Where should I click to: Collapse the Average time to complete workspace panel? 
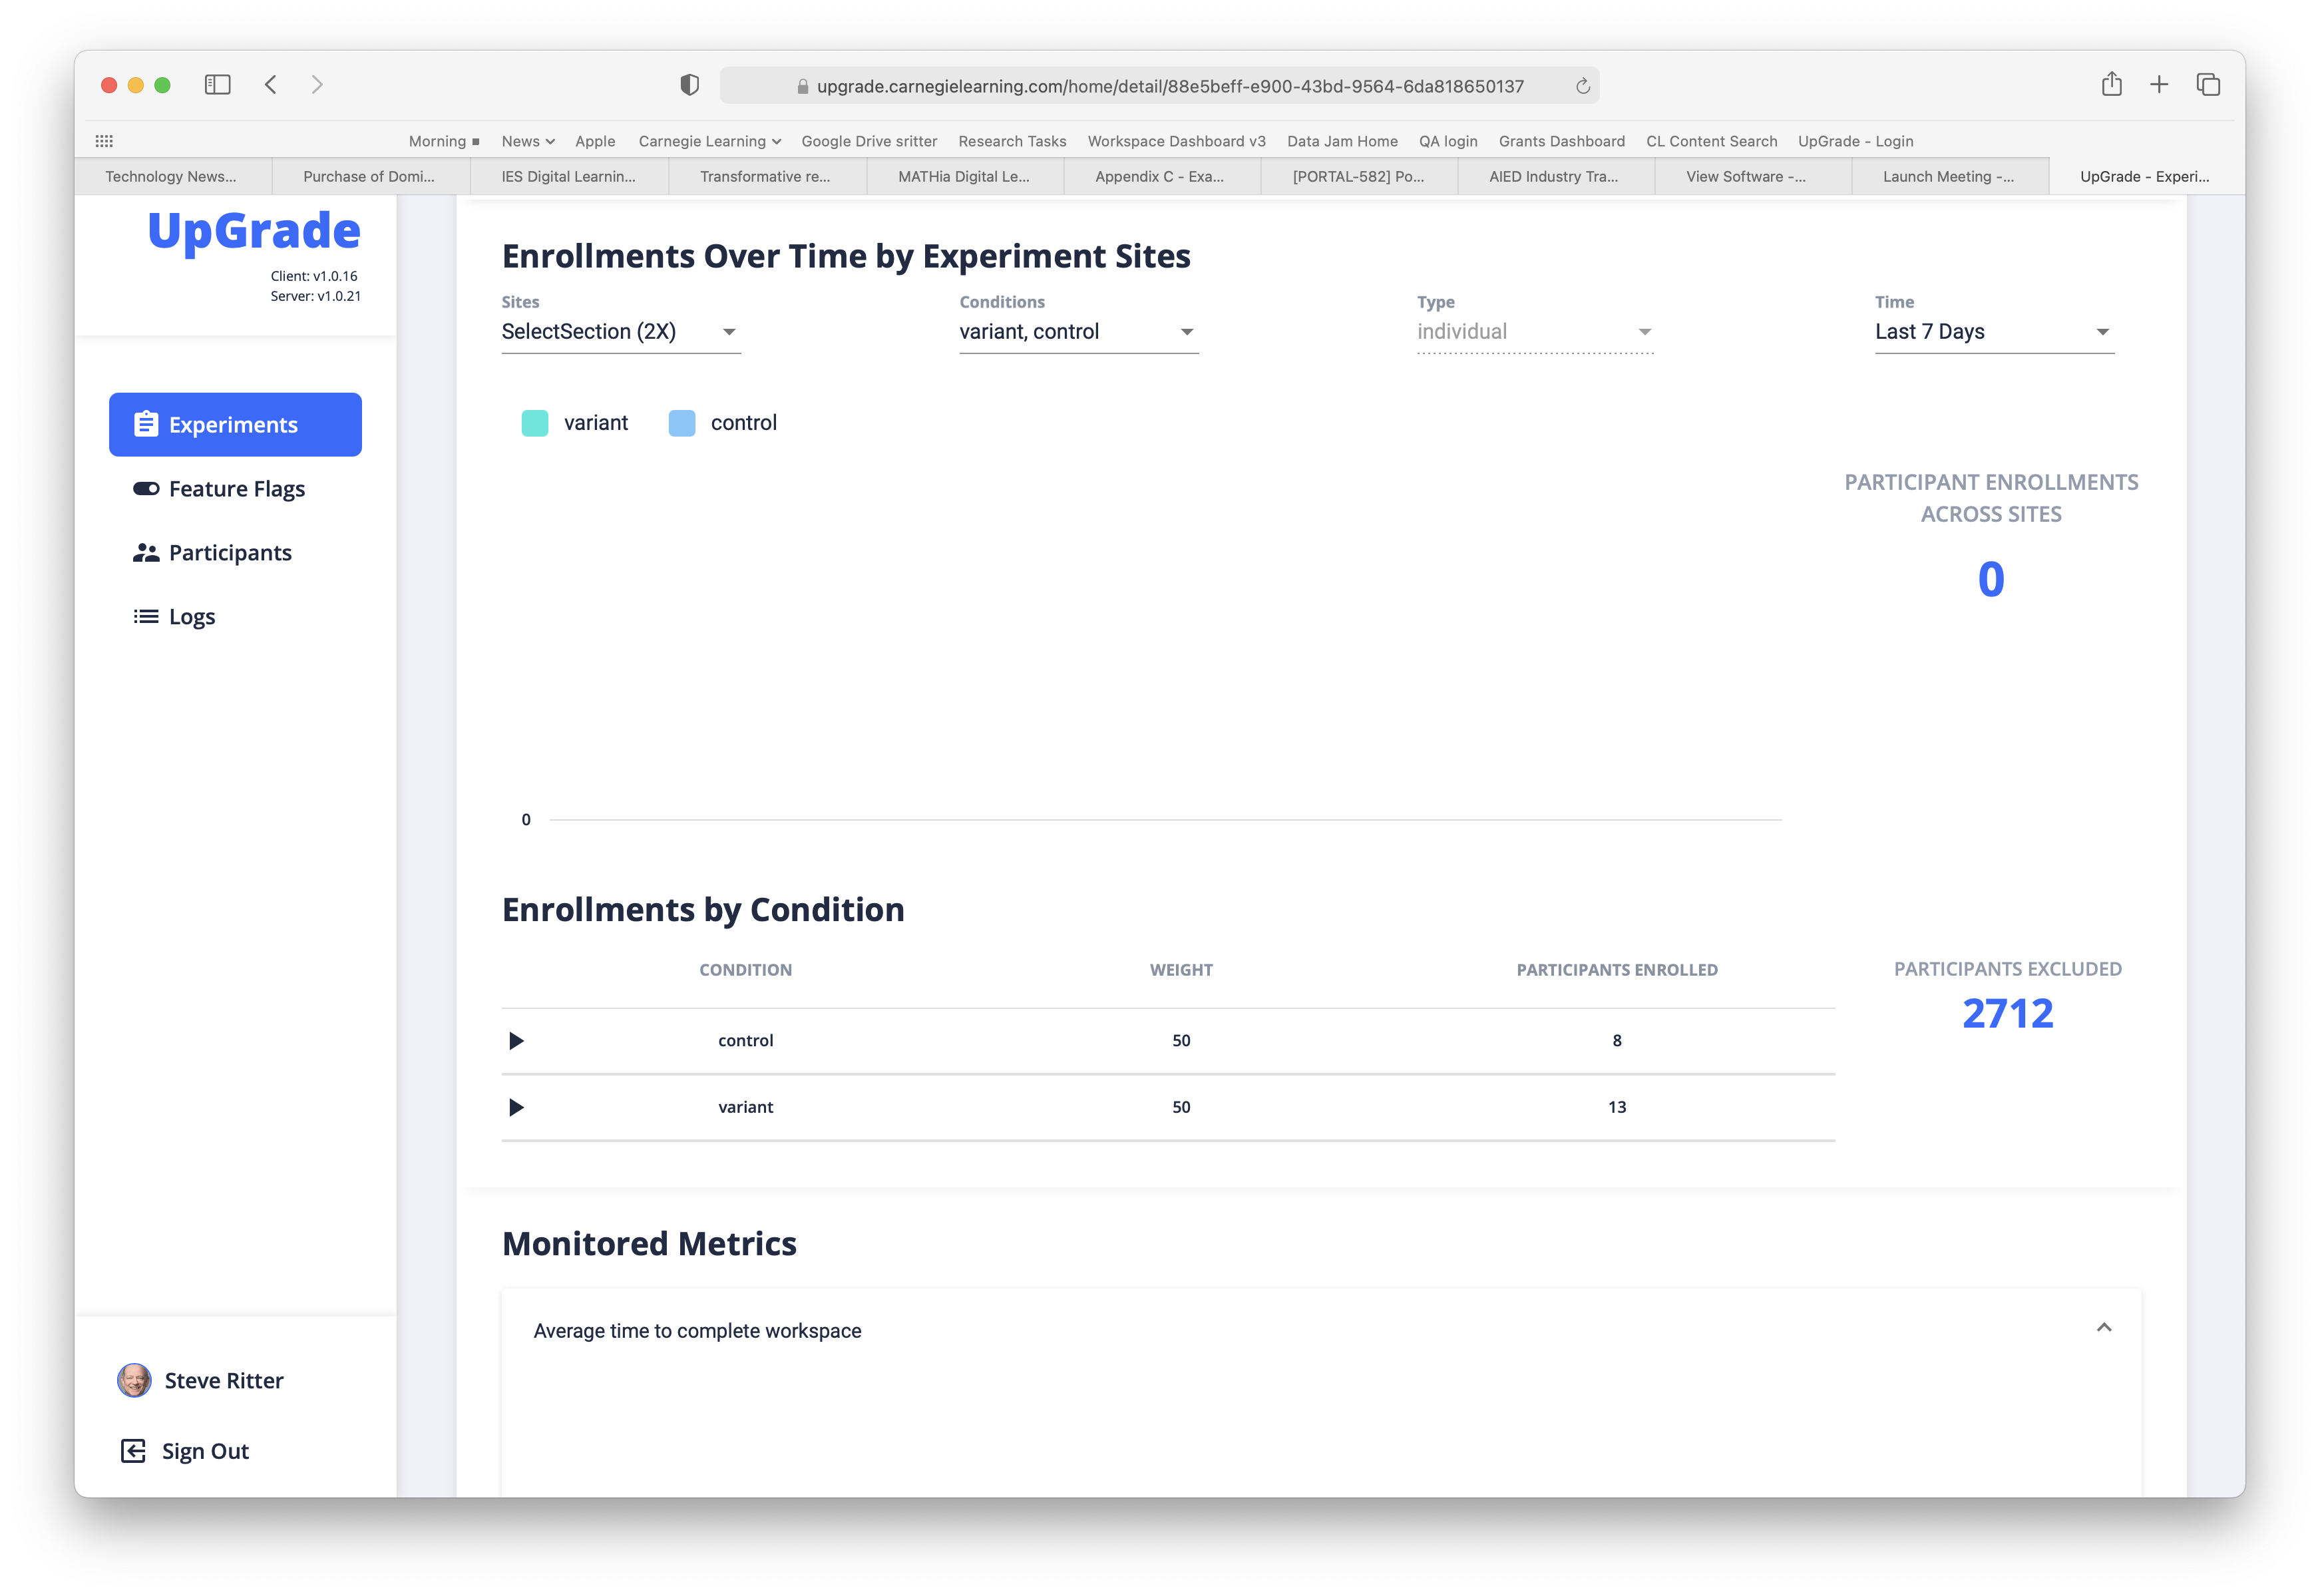2105,1328
